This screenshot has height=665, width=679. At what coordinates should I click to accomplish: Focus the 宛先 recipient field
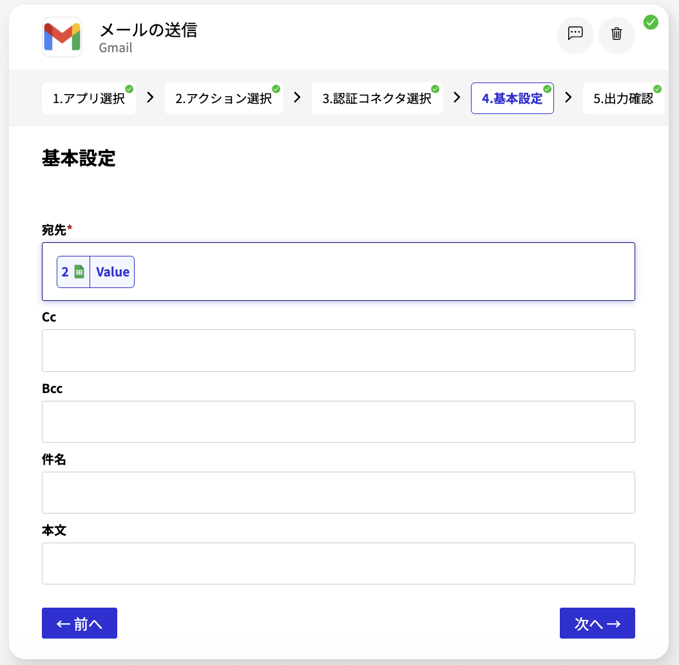[x=339, y=272]
